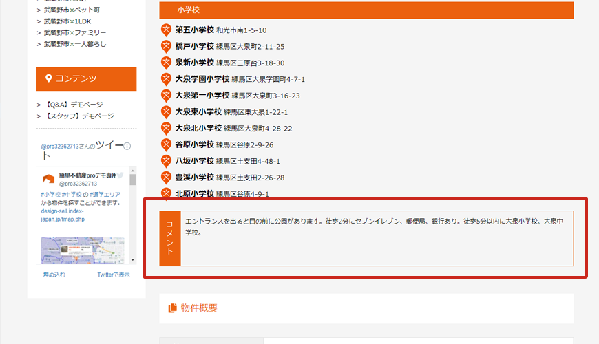Click the Twitter widget scrollbar down arrow
This screenshot has height=344, width=599.
point(132,259)
